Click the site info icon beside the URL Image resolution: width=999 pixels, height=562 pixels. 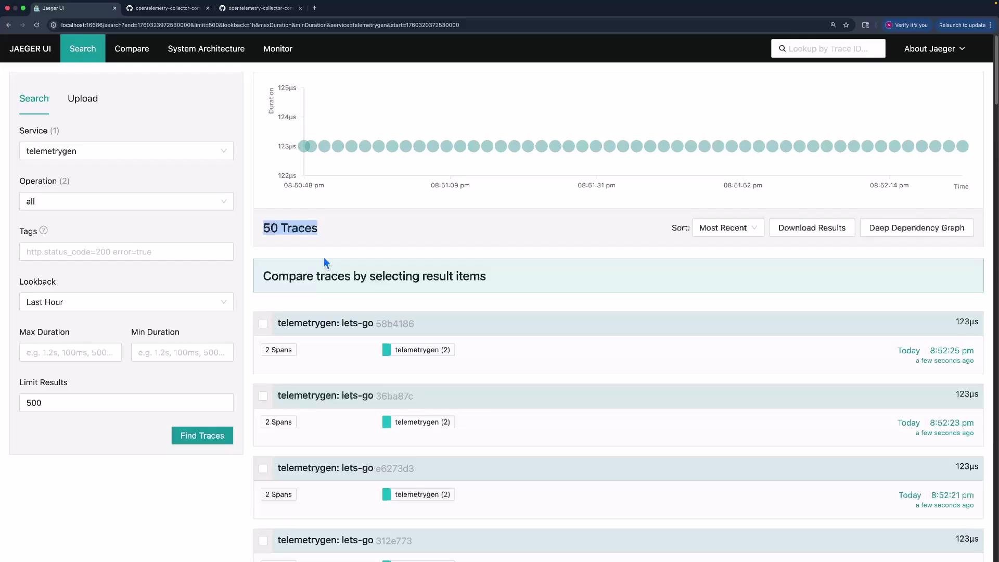(53, 25)
